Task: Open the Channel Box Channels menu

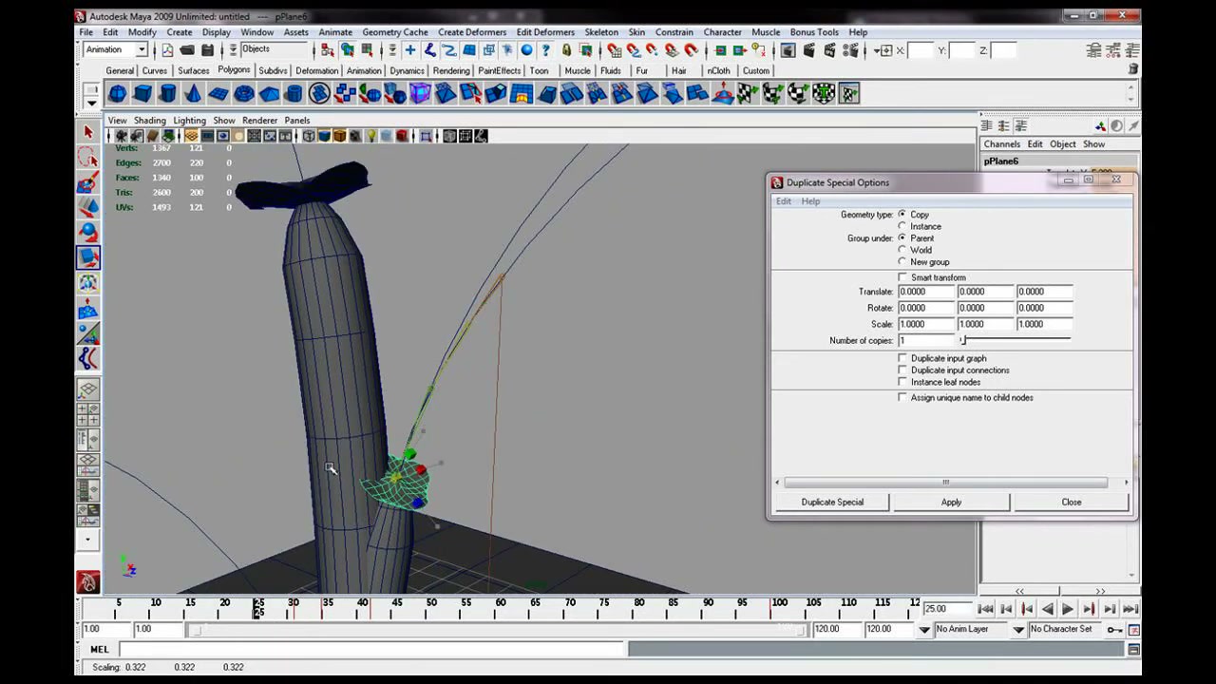Action: [x=1001, y=144]
